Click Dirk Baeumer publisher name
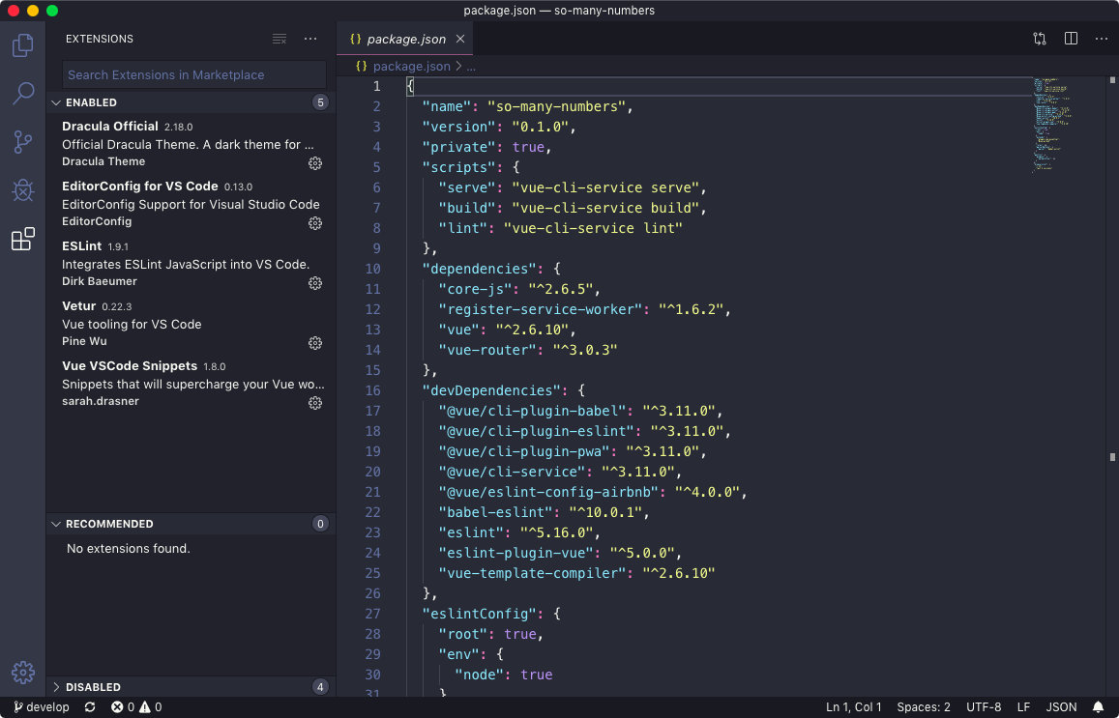Screen dimensions: 1119x718 [100, 281]
